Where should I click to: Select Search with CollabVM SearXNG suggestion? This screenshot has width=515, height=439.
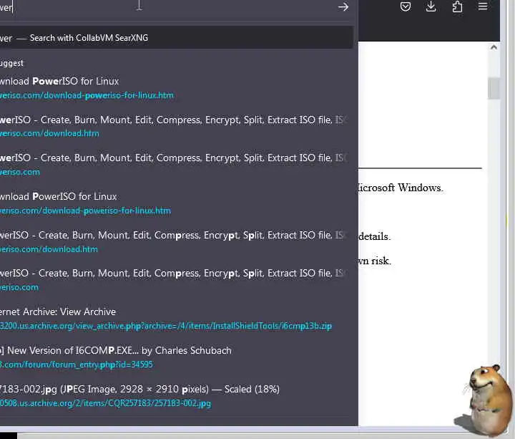[176, 38]
